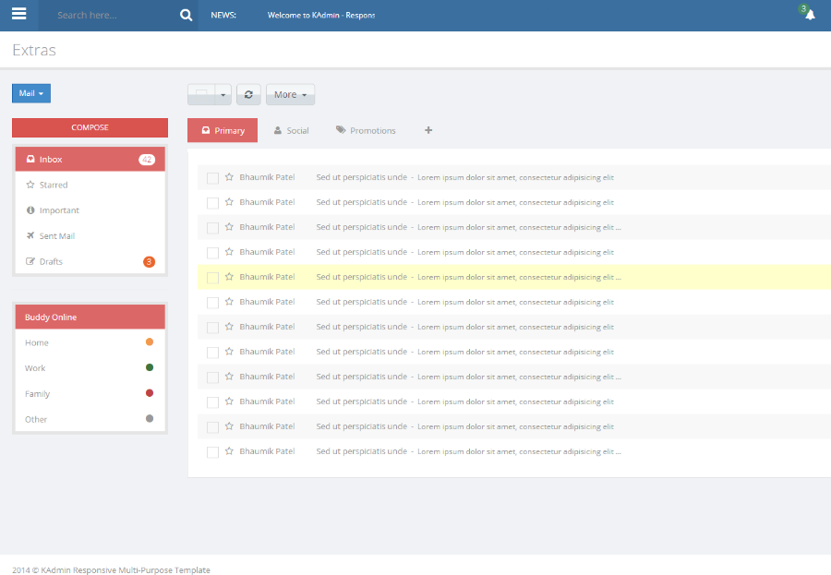Image resolution: width=831 pixels, height=575 pixels.
Task: Star the highlighted yellow row email
Action: coord(229,277)
